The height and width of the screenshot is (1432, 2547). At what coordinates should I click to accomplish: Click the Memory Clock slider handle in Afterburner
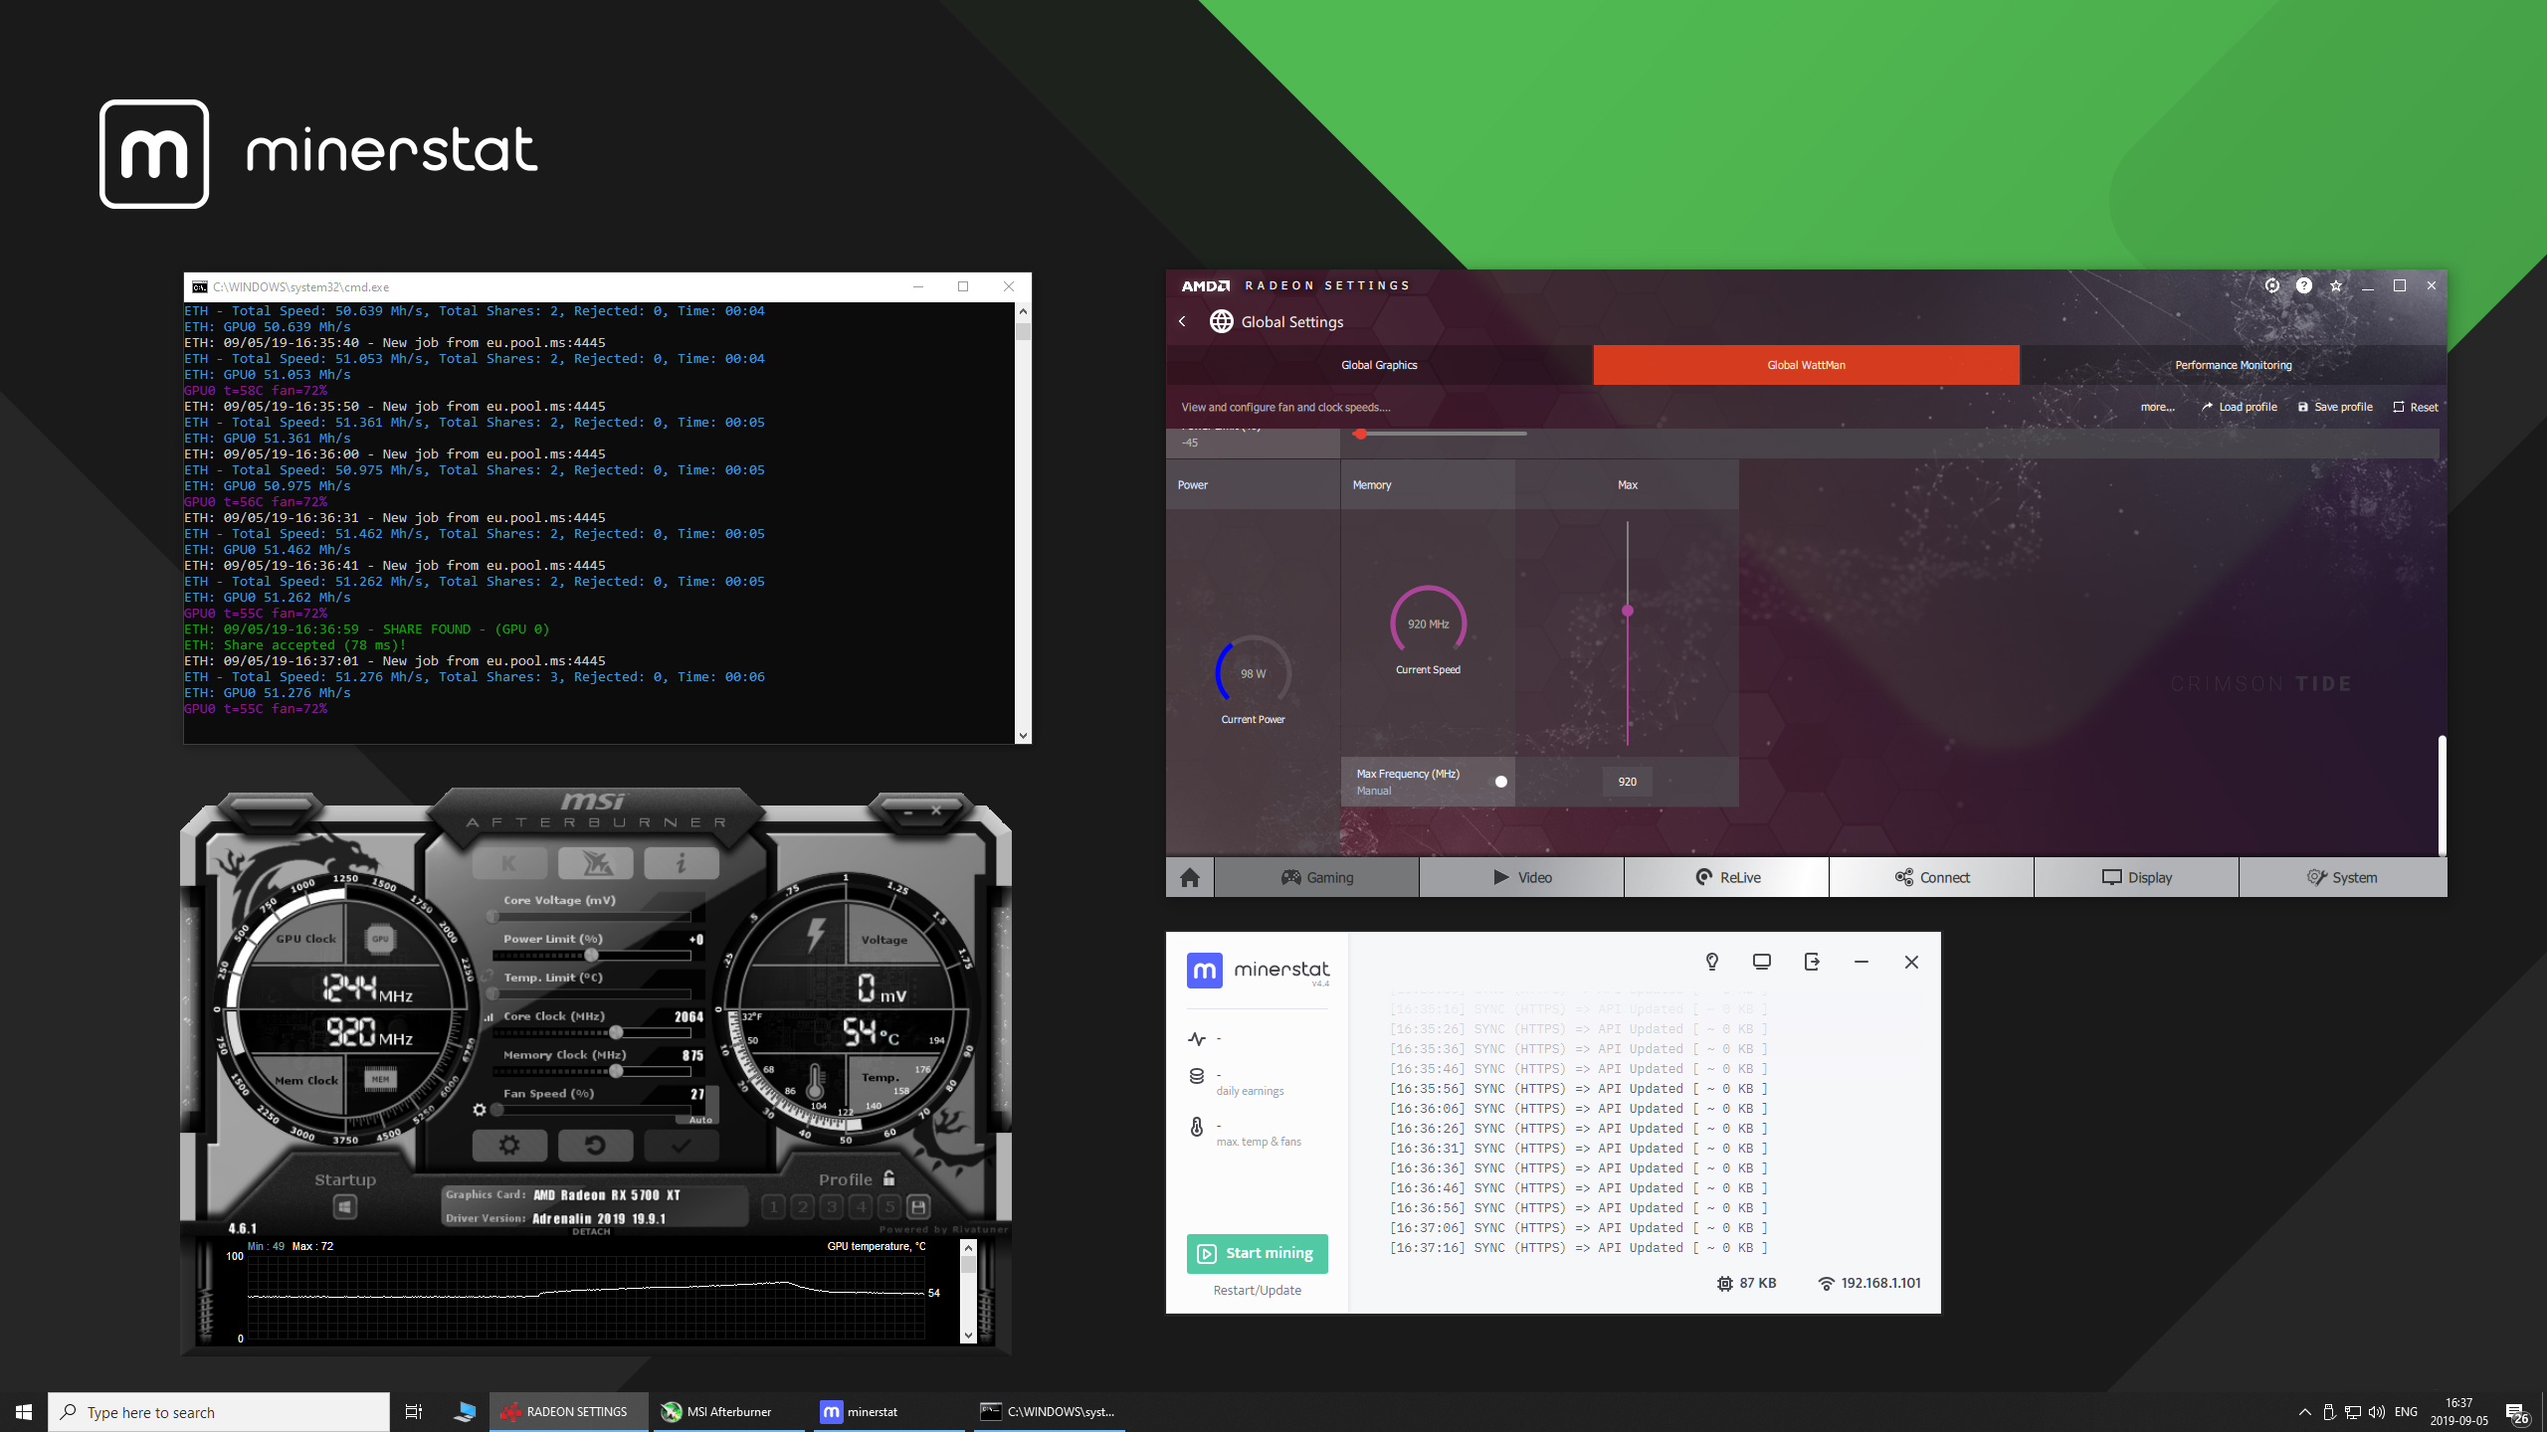(616, 1071)
